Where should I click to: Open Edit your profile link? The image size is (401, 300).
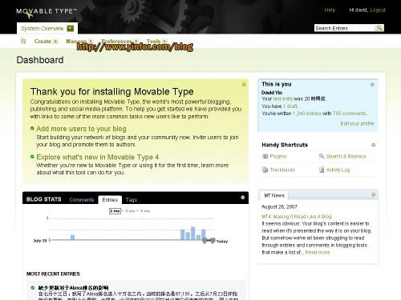click(357, 123)
